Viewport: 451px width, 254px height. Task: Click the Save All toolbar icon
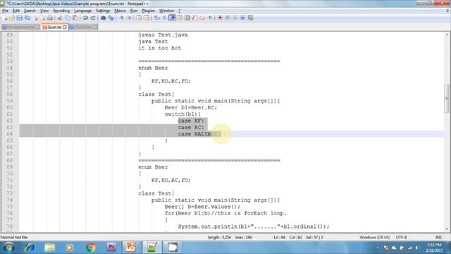27,18
